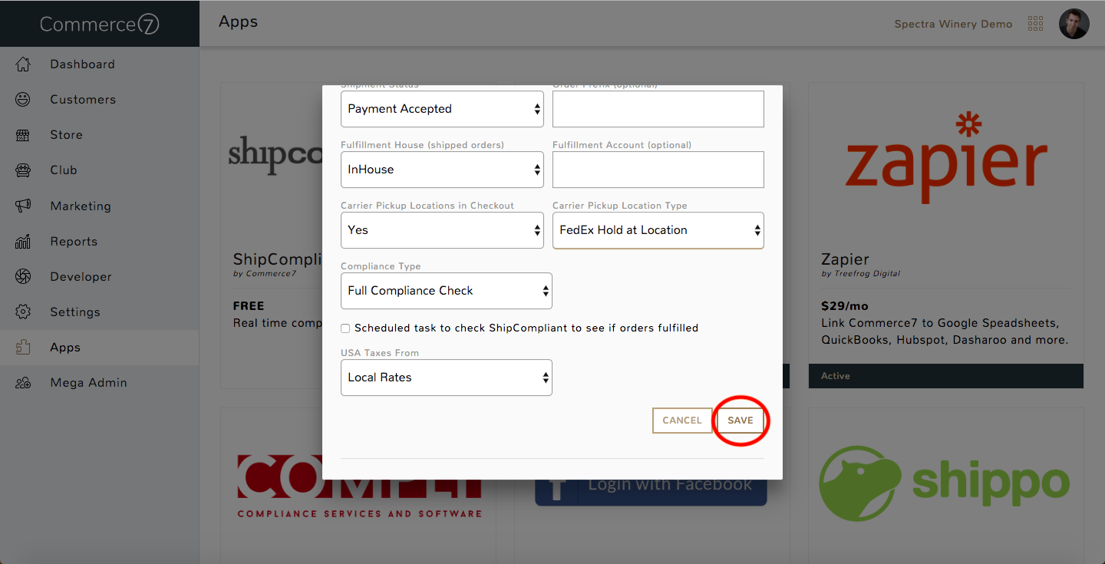Open the Compliance Type dropdown

(446, 291)
